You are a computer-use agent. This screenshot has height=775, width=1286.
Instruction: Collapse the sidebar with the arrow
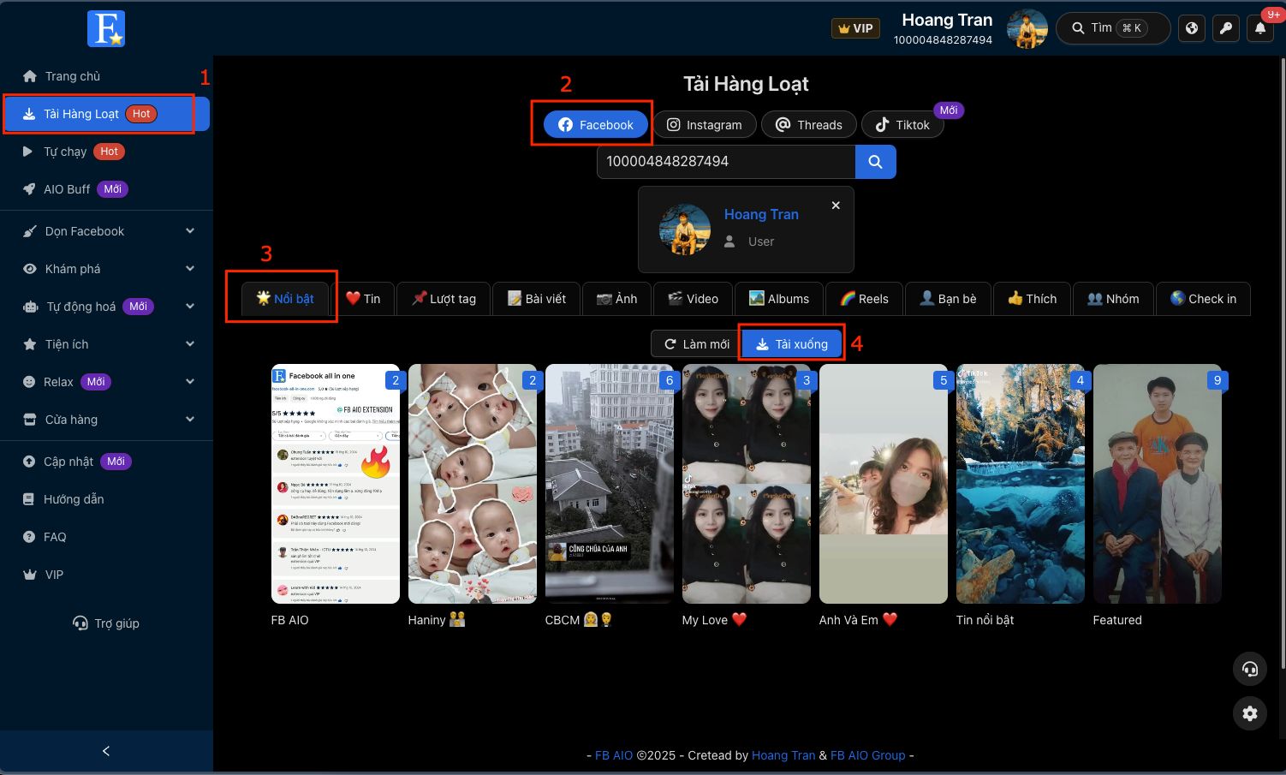[106, 751]
